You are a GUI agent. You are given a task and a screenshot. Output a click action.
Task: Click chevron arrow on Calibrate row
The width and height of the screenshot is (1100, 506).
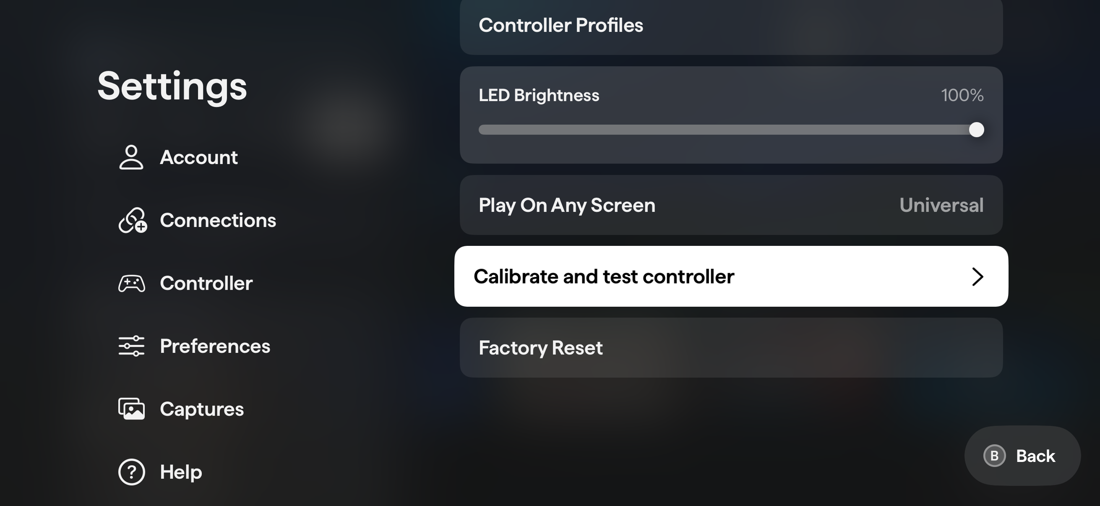tap(977, 276)
